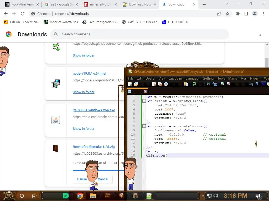269x201 pixels.
Task: Click Zoom In icon in Notepad++ toolbar
Action: [x=223, y=83]
